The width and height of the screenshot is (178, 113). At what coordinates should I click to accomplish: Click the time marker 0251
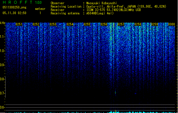pos(19,24)
